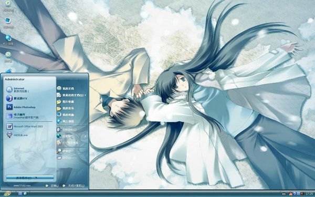Viewport: 315px width, 197px height.
Task: Click the taskbar clock showing 17:29
Action: [x=309, y=193]
